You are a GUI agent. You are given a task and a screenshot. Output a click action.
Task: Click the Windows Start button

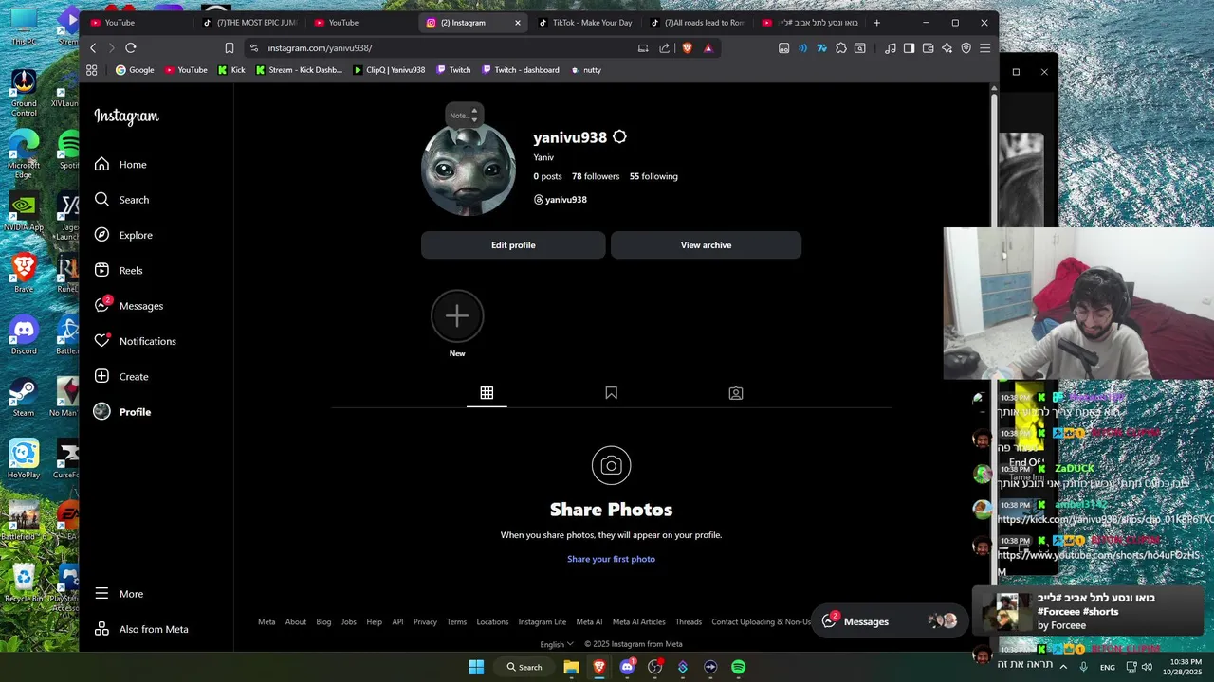tap(476, 667)
